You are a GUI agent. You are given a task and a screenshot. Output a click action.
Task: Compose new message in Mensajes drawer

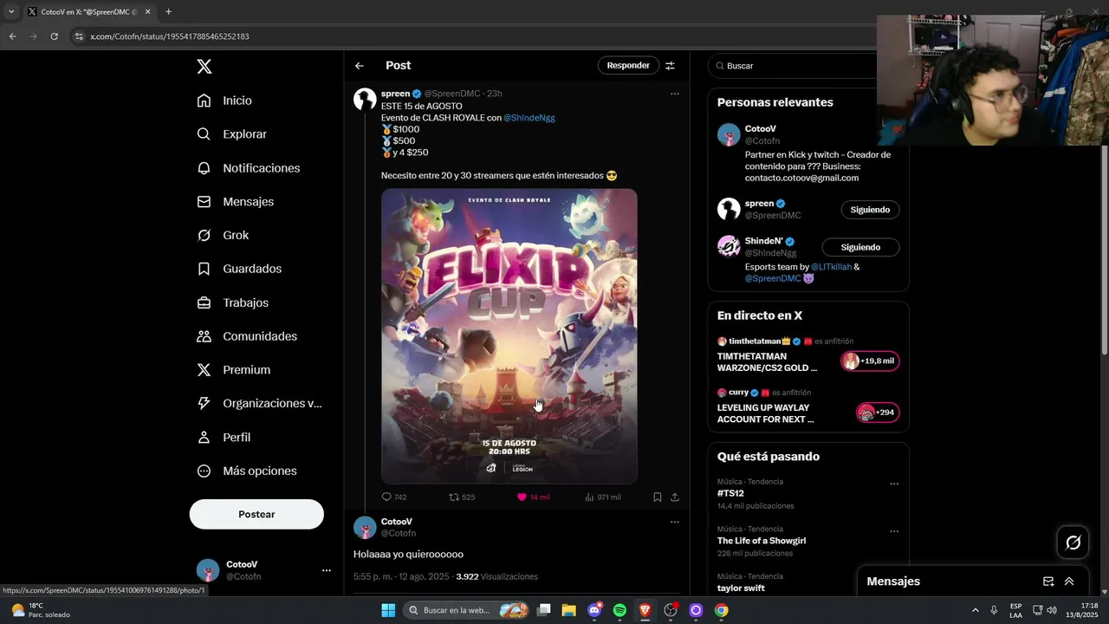pyautogui.click(x=1048, y=582)
